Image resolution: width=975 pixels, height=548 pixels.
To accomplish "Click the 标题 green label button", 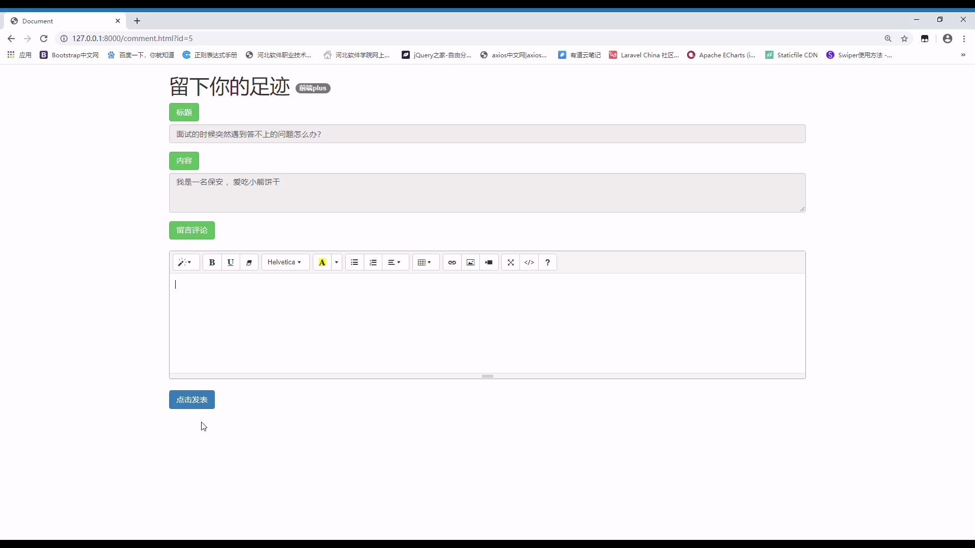I will (x=184, y=112).
